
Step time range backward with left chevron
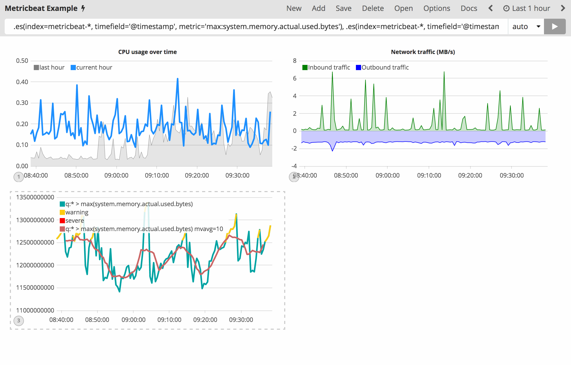(x=490, y=8)
